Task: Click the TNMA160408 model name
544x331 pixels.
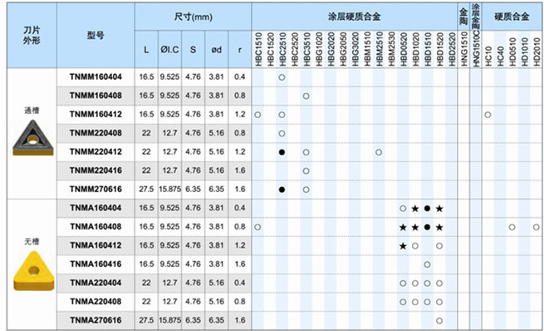Action: point(96,227)
